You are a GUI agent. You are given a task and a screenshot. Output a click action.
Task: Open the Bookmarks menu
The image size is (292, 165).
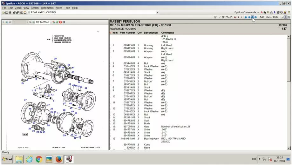pyautogui.click(x=47, y=8)
